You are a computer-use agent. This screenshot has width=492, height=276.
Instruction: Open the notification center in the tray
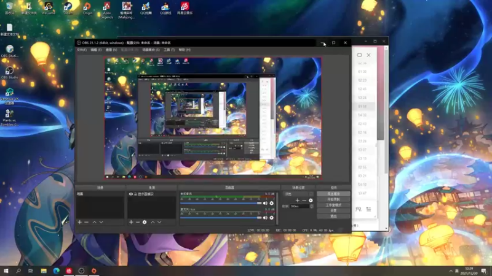click(x=484, y=270)
